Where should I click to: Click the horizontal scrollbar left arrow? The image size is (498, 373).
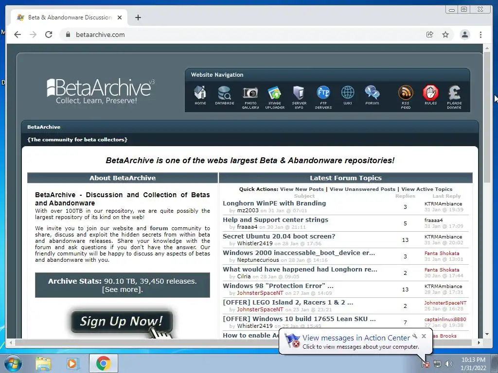(x=11, y=342)
